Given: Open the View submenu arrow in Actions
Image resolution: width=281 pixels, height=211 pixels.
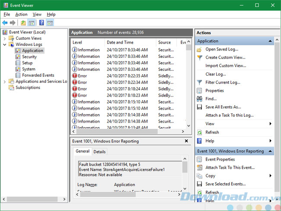Looking at the screenshot, I should coord(271,124).
